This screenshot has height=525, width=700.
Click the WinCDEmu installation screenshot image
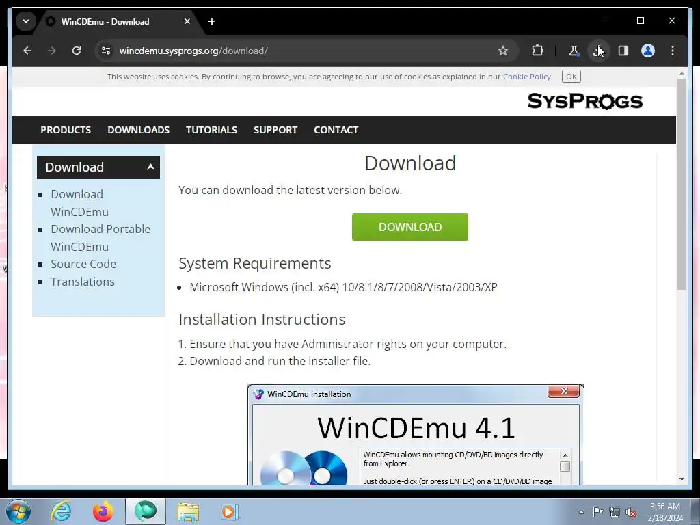416,435
